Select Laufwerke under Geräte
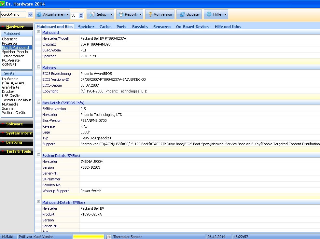Screen dimensions: 320x239 [10, 79]
